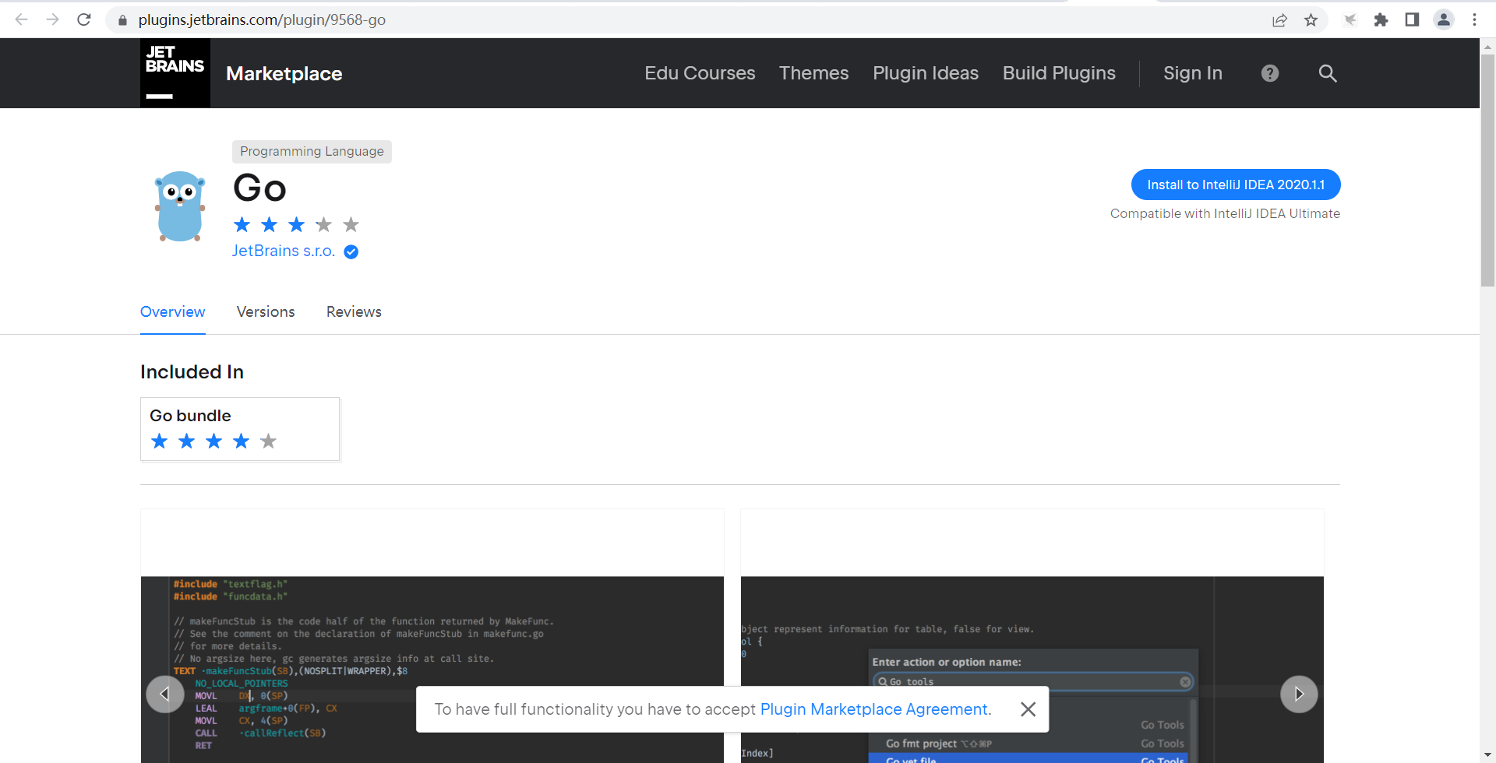Bookmark this page with the star icon
1496x763 pixels.
(x=1311, y=20)
